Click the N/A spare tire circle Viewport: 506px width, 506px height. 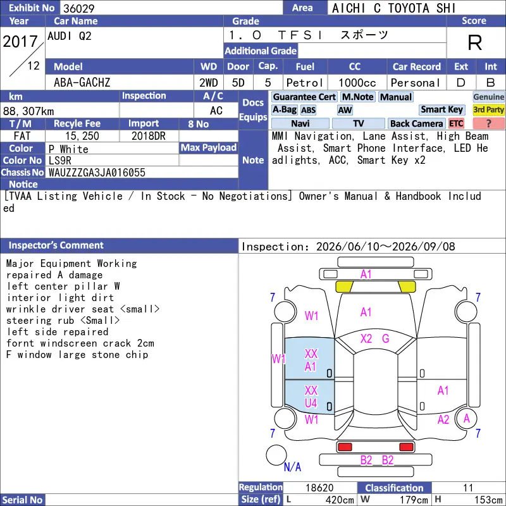tap(276, 455)
